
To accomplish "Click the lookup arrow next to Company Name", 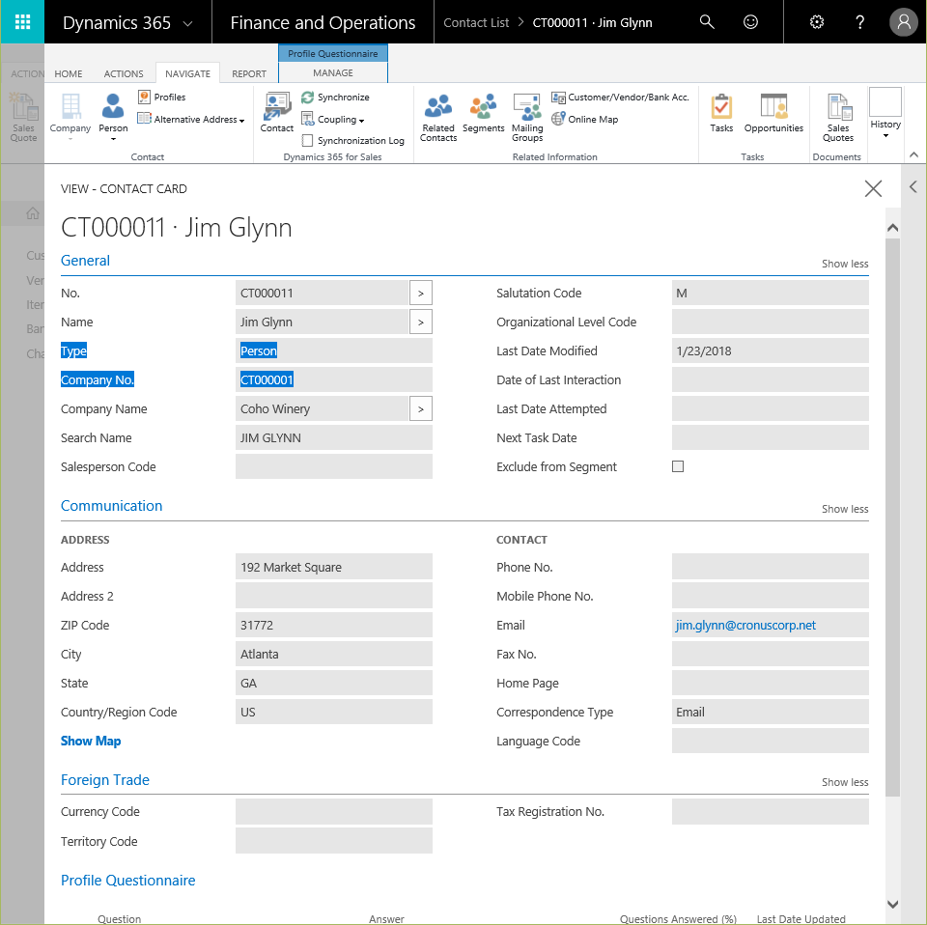I will pyautogui.click(x=420, y=409).
